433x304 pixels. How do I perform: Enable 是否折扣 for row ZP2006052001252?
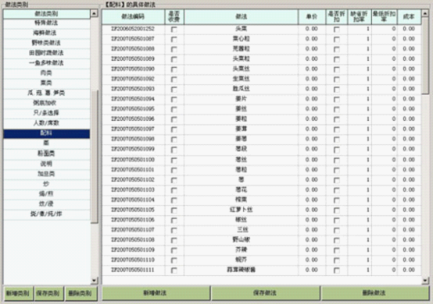pyautogui.click(x=336, y=30)
